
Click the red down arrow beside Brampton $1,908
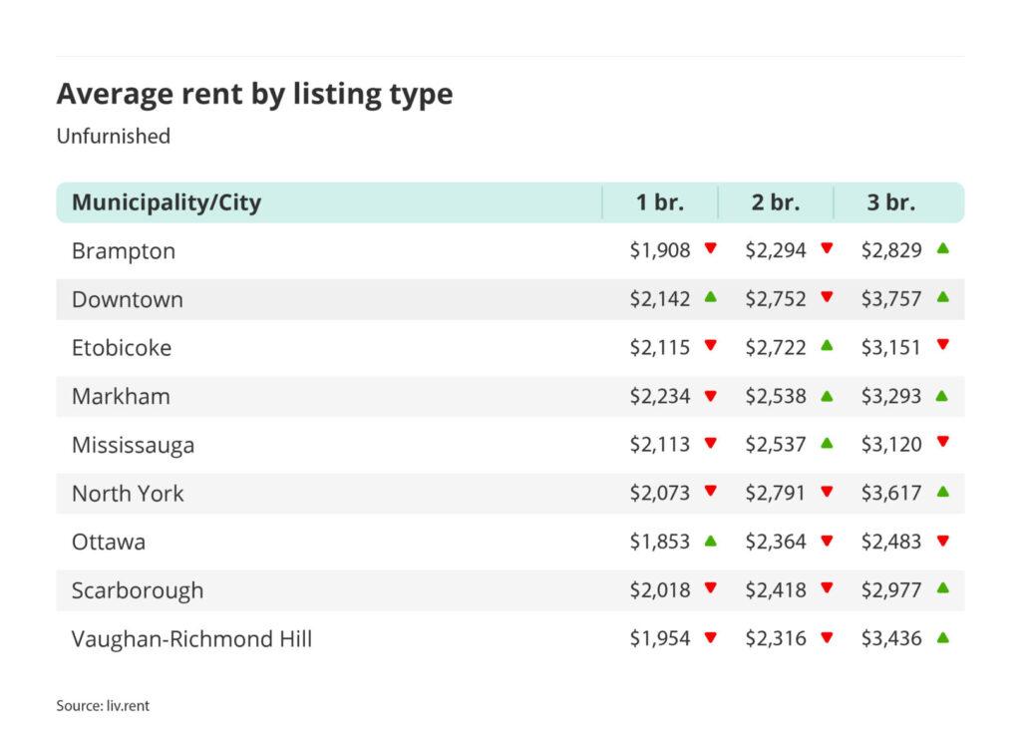[x=711, y=248]
